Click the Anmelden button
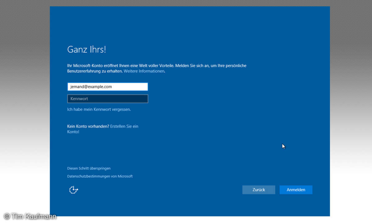This screenshot has width=372, height=223. (296, 190)
